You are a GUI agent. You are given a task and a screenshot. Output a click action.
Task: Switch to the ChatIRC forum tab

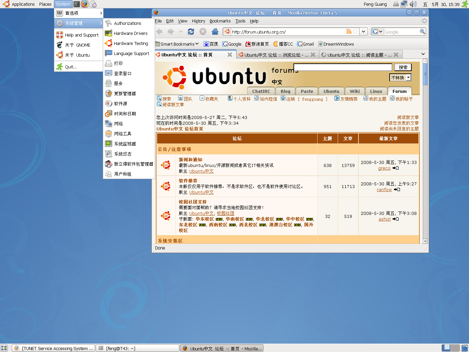261,91
